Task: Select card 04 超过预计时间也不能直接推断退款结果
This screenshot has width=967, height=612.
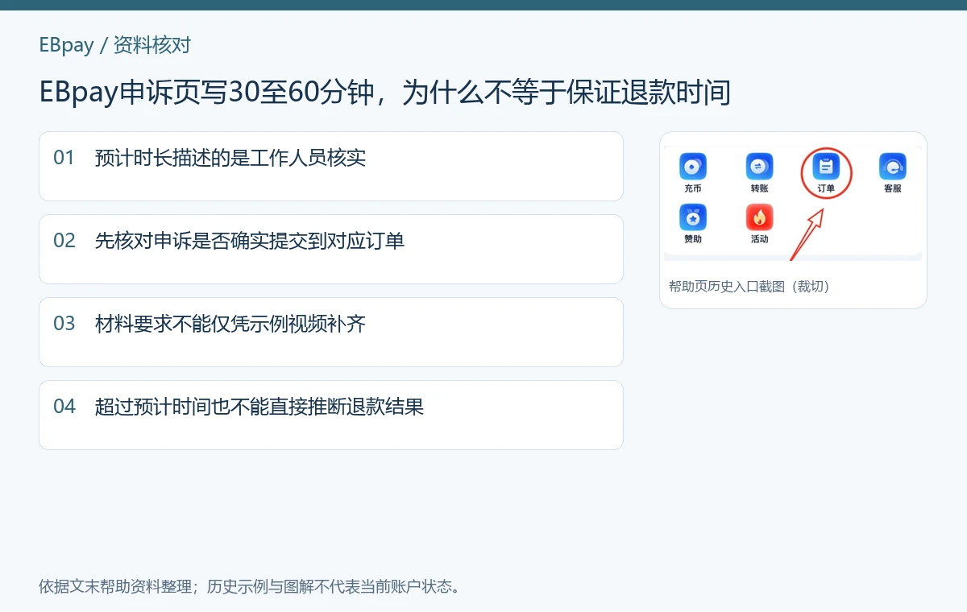Action: pos(331,415)
